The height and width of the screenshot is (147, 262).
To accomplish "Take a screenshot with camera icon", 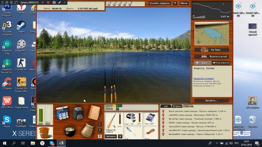I will point(54,2).
